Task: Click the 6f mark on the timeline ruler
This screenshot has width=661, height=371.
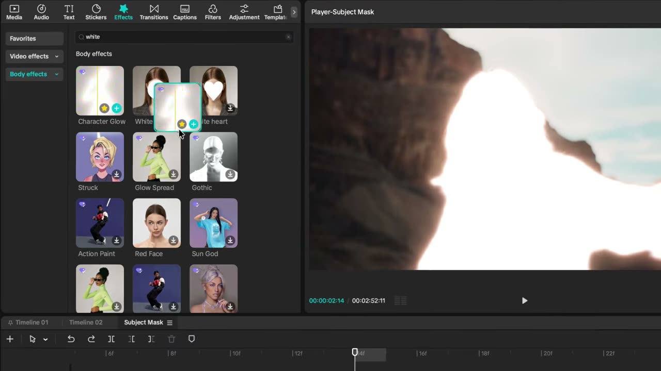Action: pyautogui.click(x=110, y=353)
